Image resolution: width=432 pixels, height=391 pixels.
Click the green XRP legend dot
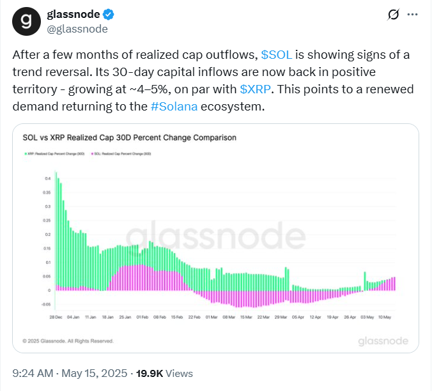point(24,154)
